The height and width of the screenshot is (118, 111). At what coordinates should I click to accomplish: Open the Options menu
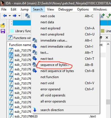(83, 9)
